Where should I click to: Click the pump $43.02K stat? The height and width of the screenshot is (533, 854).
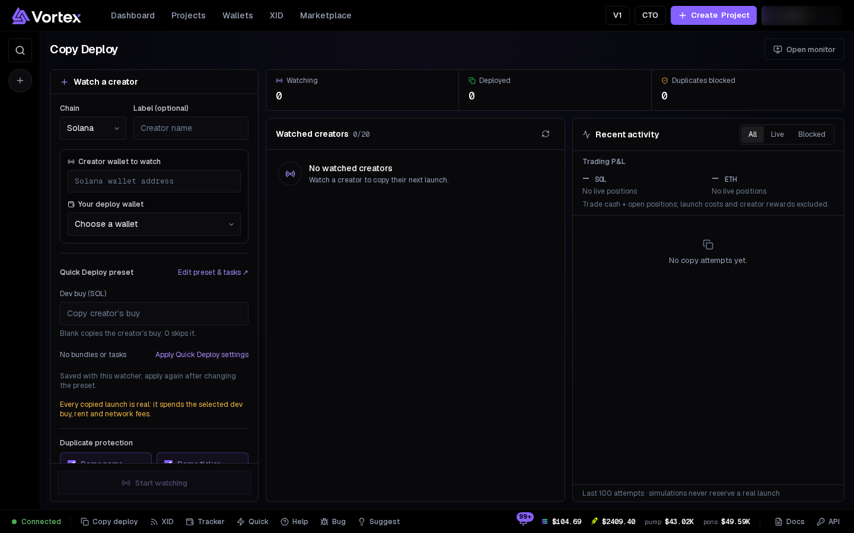pos(669,522)
